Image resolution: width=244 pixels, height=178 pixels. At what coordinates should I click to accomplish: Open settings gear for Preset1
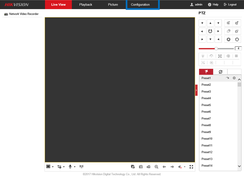click(234, 78)
